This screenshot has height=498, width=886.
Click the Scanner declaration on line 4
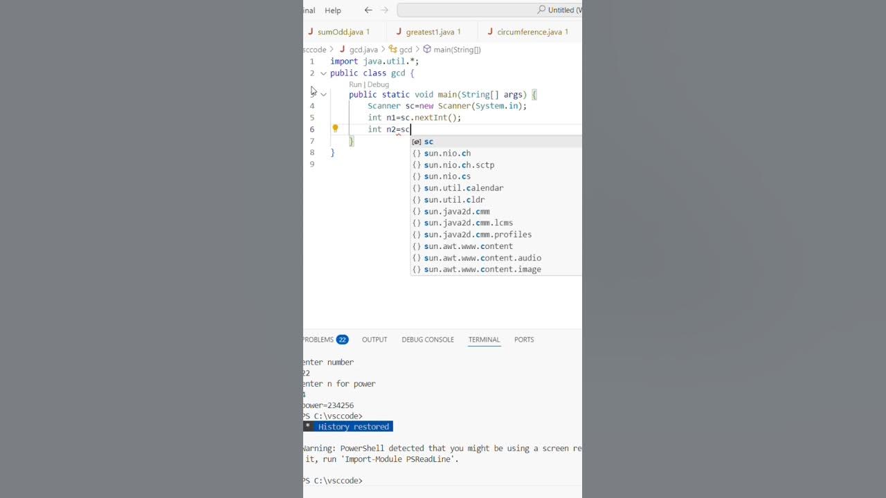click(x=447, y=106)
